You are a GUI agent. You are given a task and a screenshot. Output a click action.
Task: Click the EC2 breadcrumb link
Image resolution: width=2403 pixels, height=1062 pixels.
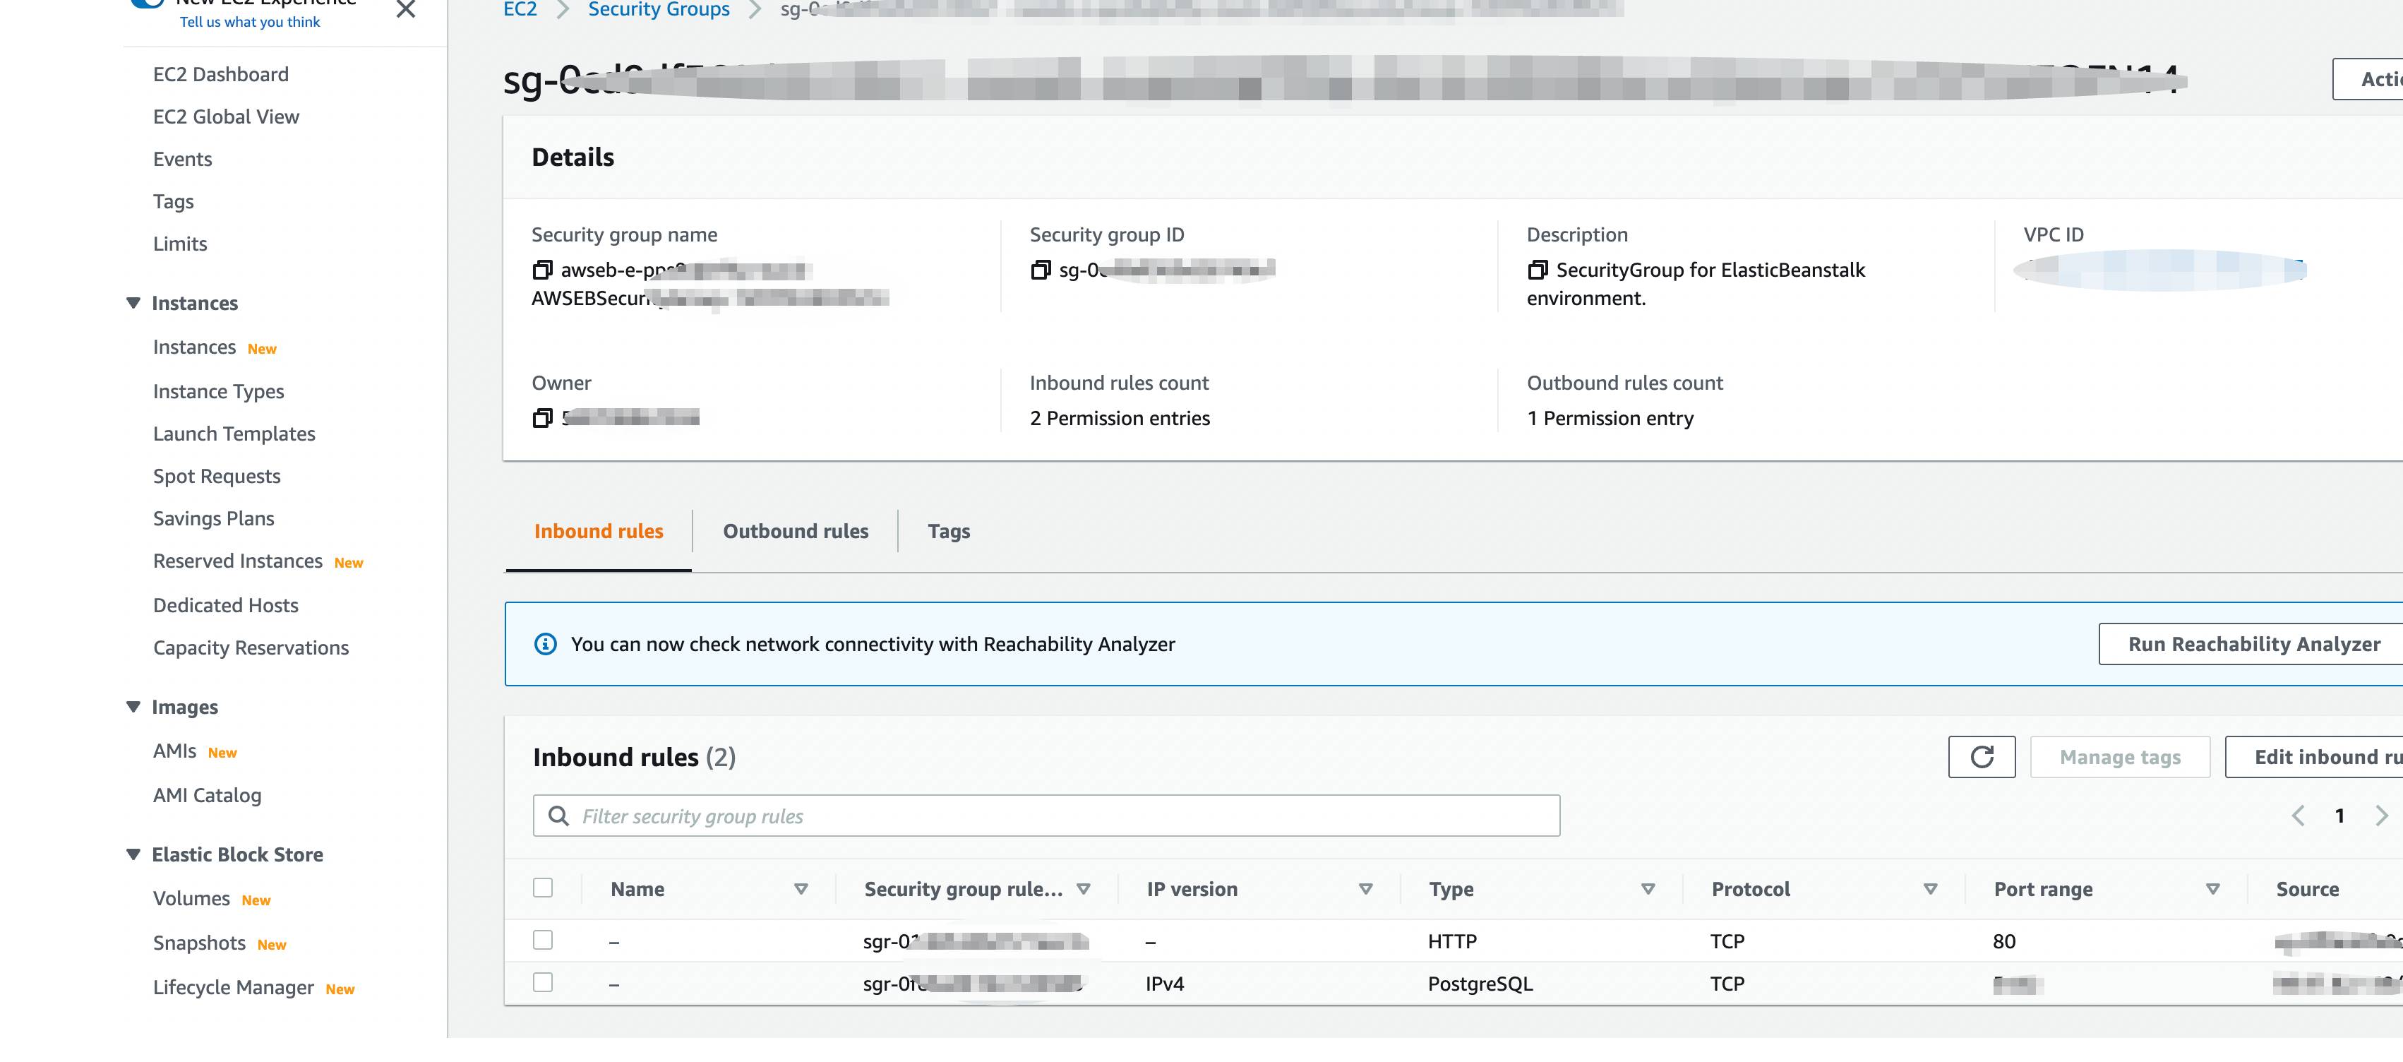520,9
